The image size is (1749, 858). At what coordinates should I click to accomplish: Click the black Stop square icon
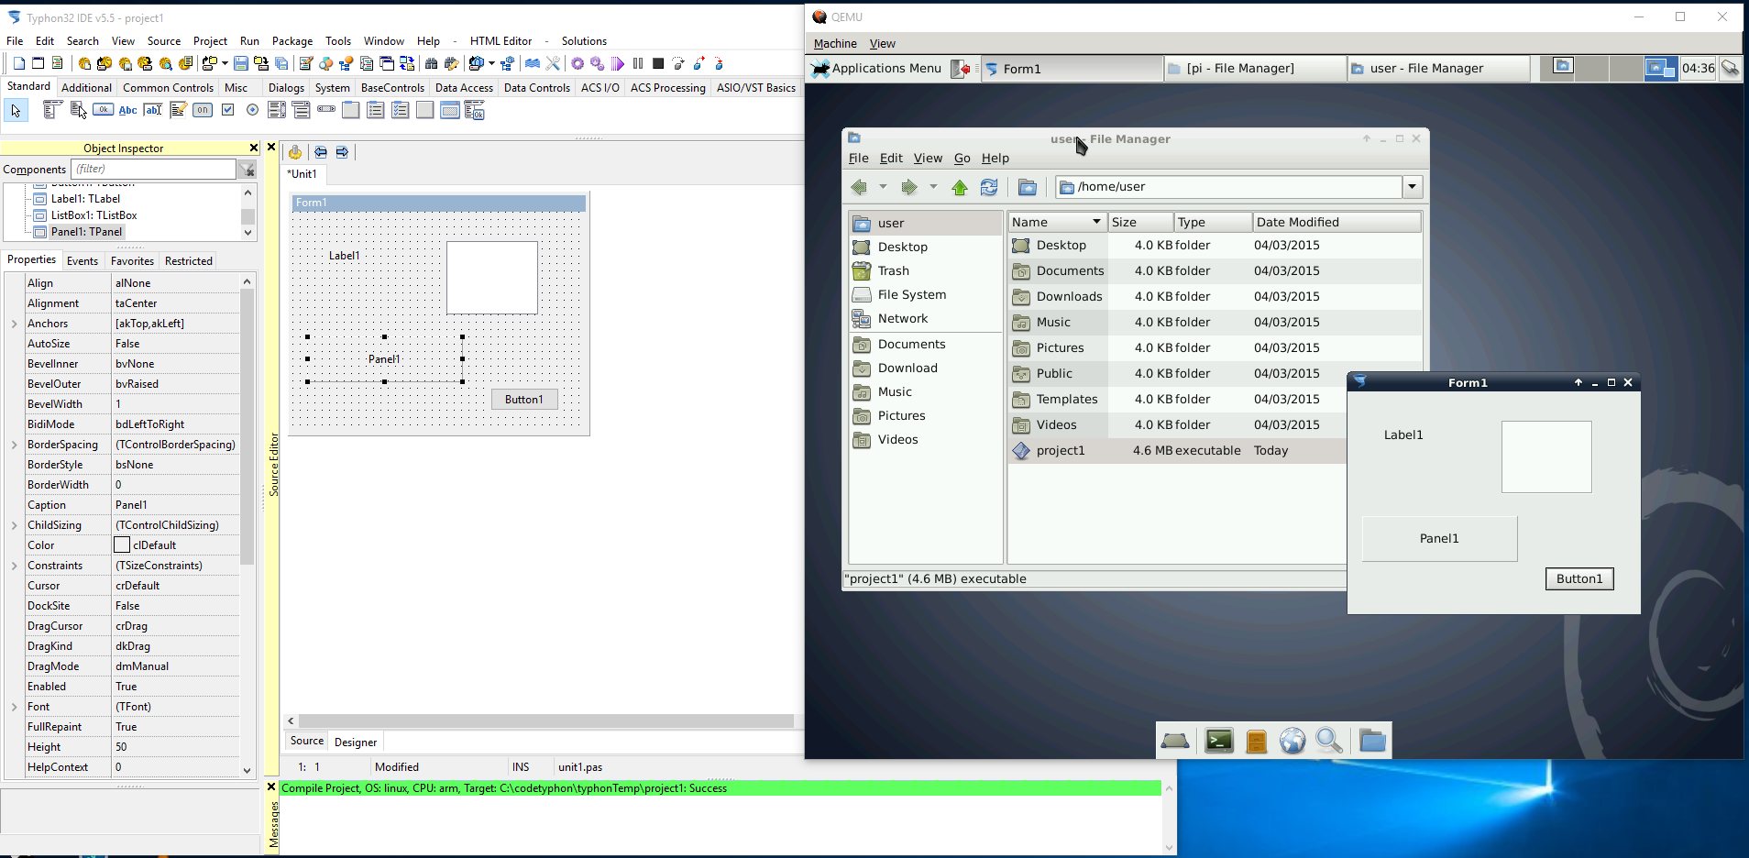(658, 63)
